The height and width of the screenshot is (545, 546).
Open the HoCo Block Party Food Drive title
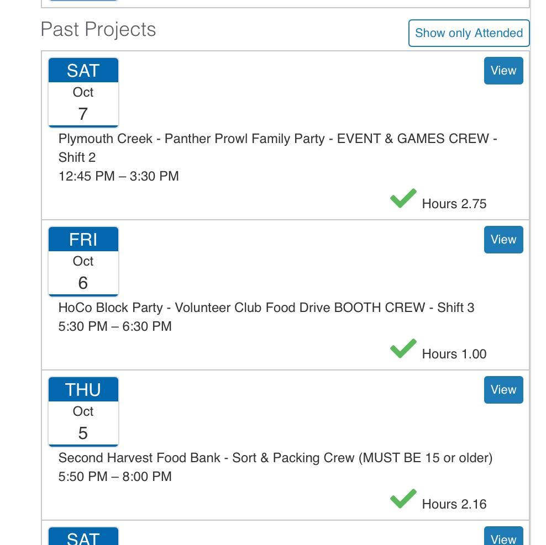click(x=266, y=308)
